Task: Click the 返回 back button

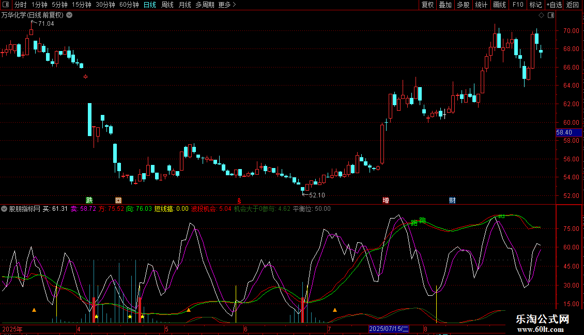Action: coord(573,5)
